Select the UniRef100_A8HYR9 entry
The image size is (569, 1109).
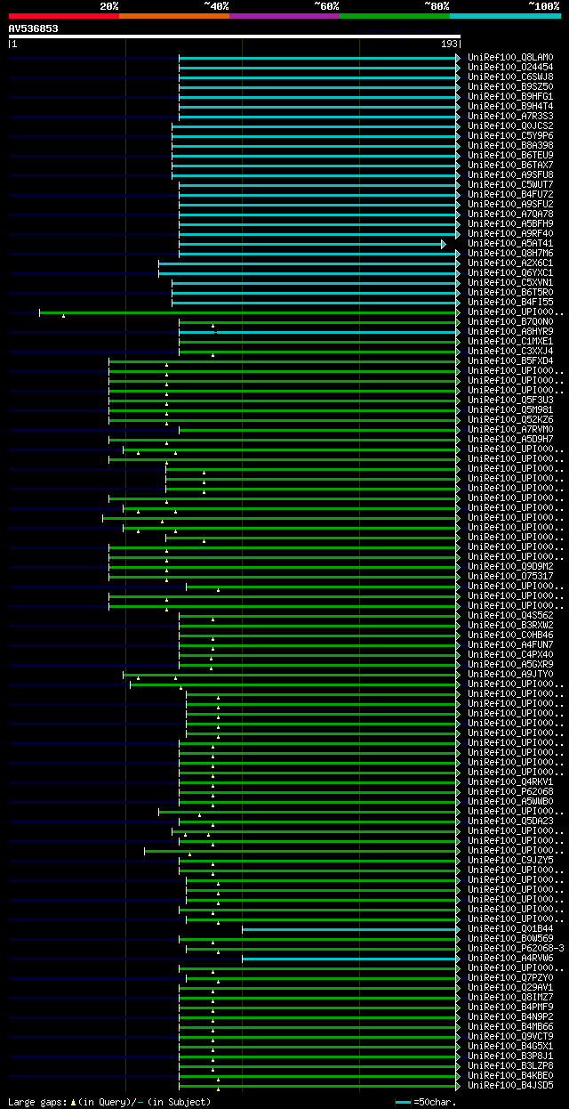pos(510,331)
